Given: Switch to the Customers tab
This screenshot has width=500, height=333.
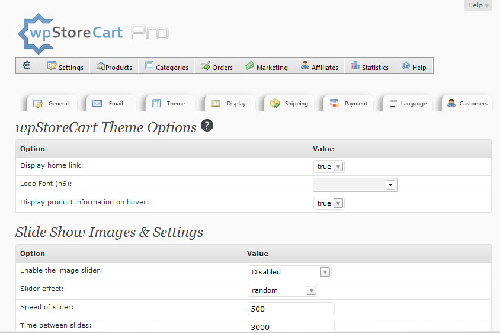Looking at the screenshot, I should click(466, 103).
